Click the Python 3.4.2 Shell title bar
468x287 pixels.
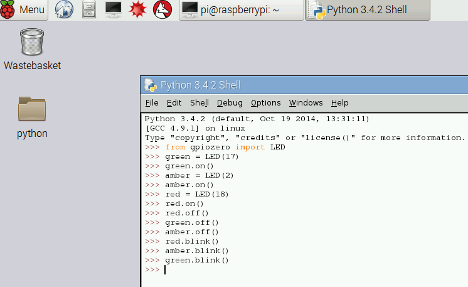pos(314,85)
